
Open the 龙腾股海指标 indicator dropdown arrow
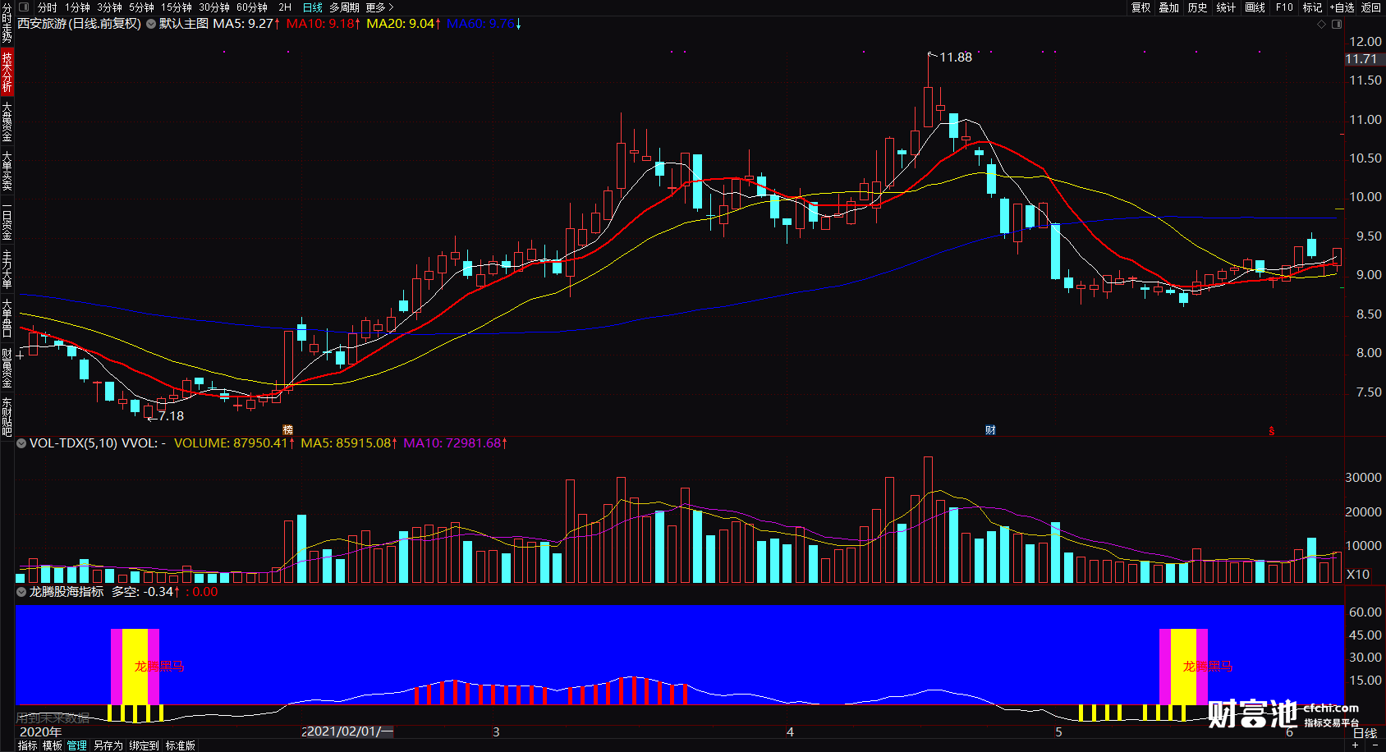click(21, 592)
